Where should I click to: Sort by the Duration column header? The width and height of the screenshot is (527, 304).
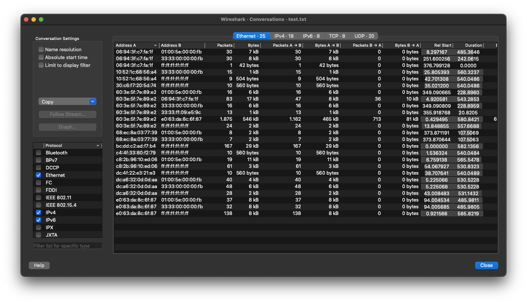(468, 45)
